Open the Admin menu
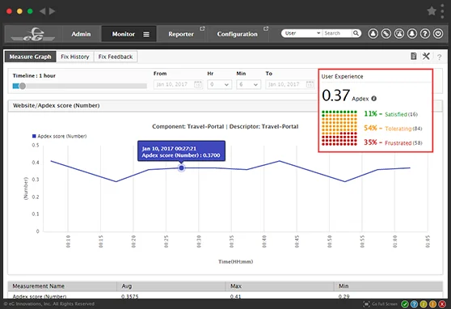 81,34
